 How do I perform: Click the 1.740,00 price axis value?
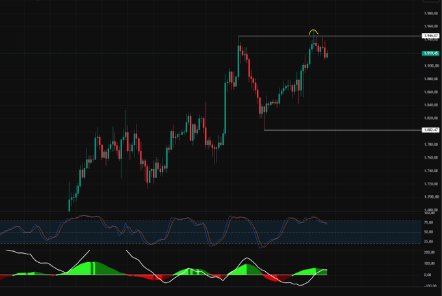pyautogui.click(x=432, y=170)
